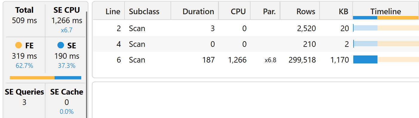Click the orange FE circle icon
The height and width of the screenshot is (118, 419).
click(x=19, y=45)
